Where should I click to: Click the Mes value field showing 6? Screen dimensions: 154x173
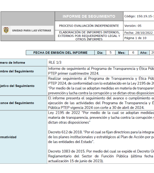tap(133, 53)
